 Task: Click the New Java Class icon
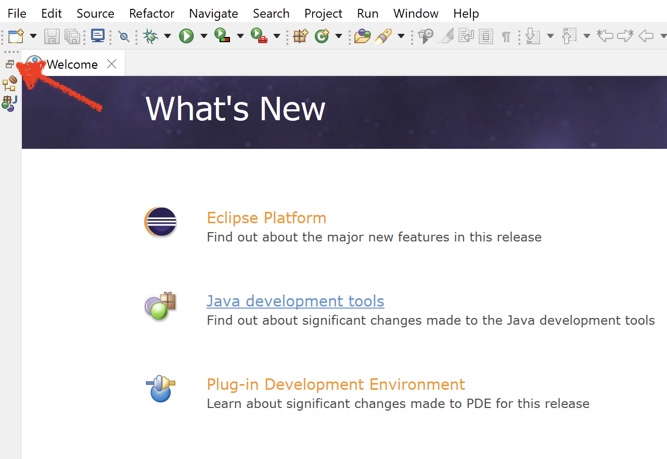[x=322, y=36]
